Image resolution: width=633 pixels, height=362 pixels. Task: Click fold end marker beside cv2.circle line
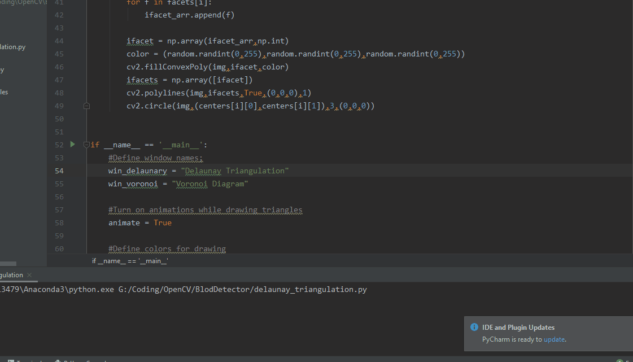tap(86, 106)
